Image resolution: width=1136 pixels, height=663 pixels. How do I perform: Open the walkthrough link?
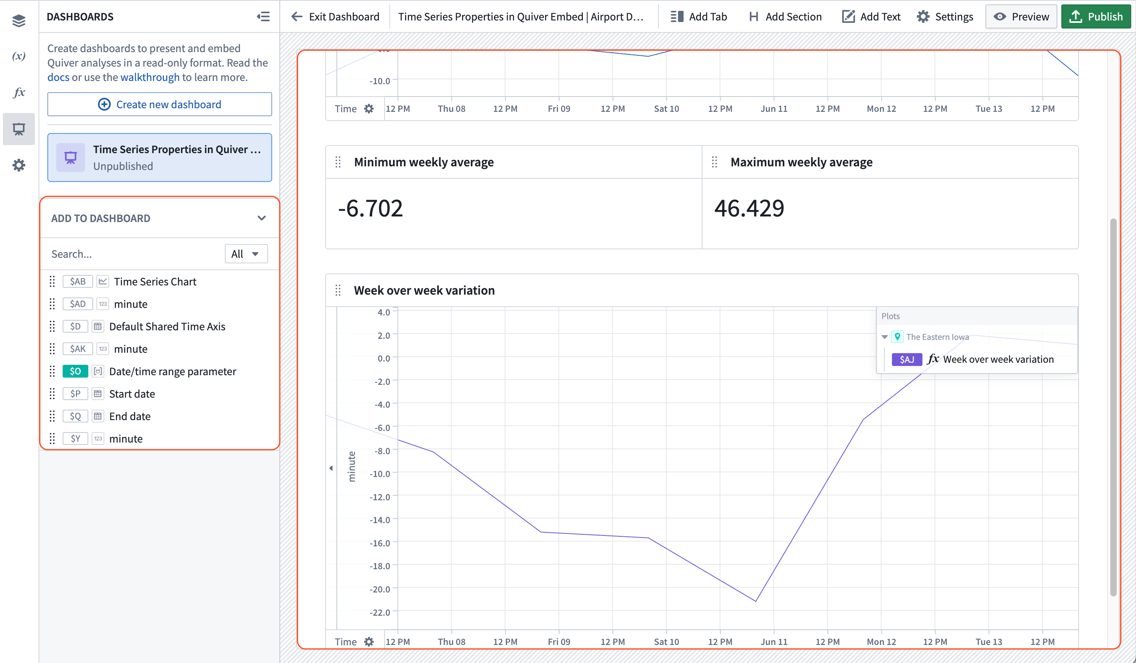150,77
